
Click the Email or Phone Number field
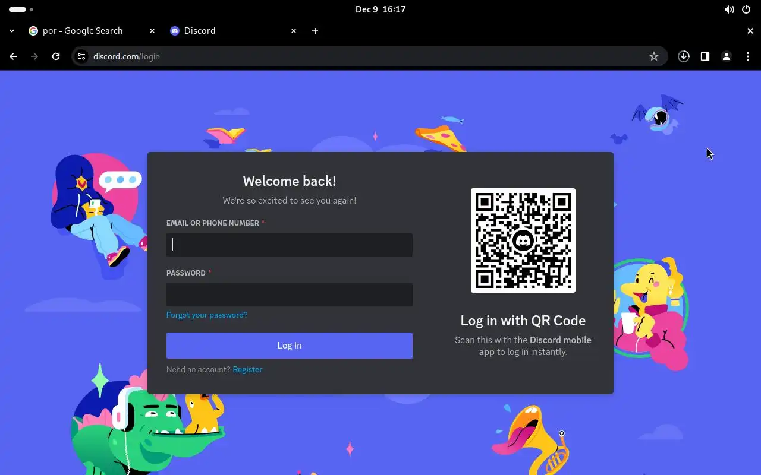pos(290,245)
